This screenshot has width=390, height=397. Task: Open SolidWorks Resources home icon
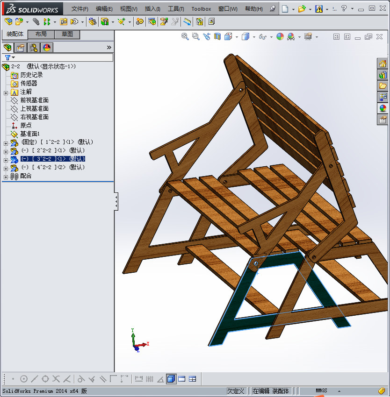pos(383,64)
